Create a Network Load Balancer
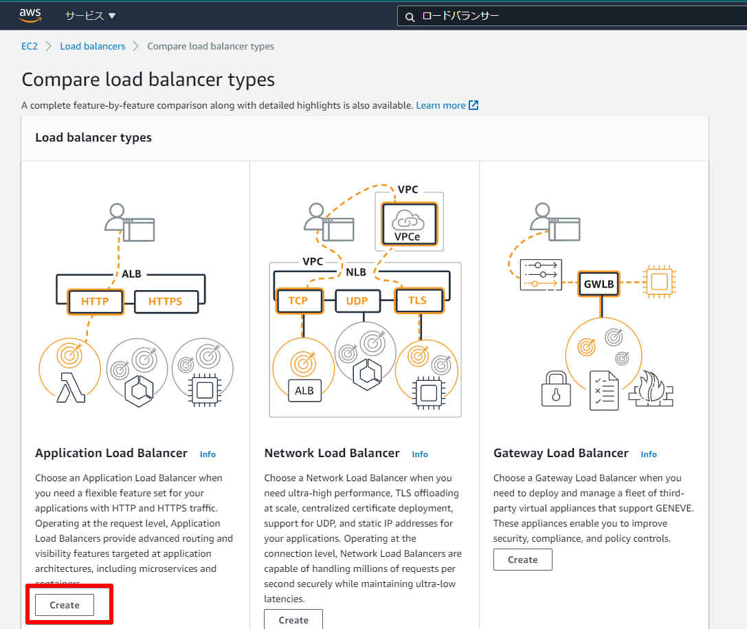Screen dimensions: 747x629 [x=293, y=619]
